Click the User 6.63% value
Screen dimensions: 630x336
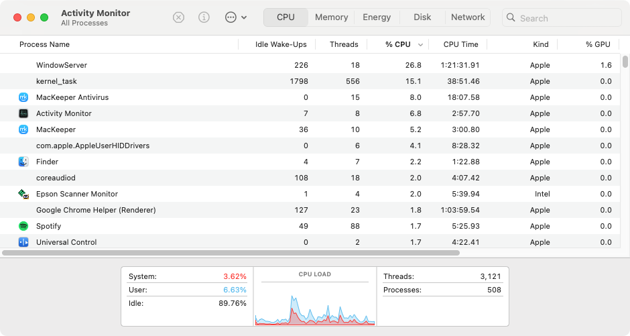[235, 290]
